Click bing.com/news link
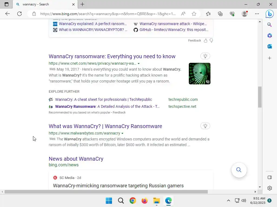Viewport: 277px width, 207px height. (64, 165)
